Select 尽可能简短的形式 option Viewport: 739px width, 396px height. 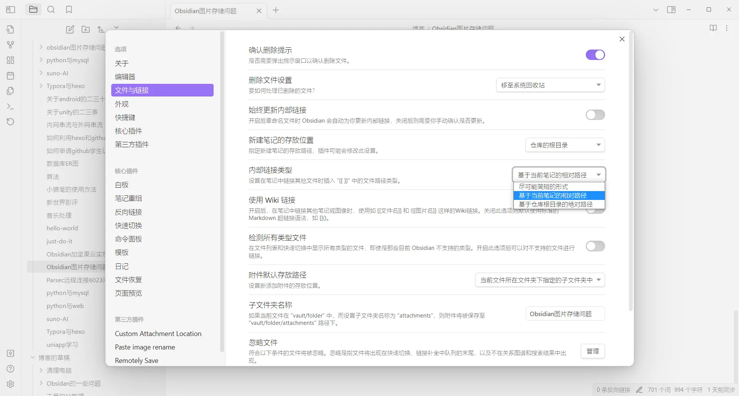click(x=559, y=186)
